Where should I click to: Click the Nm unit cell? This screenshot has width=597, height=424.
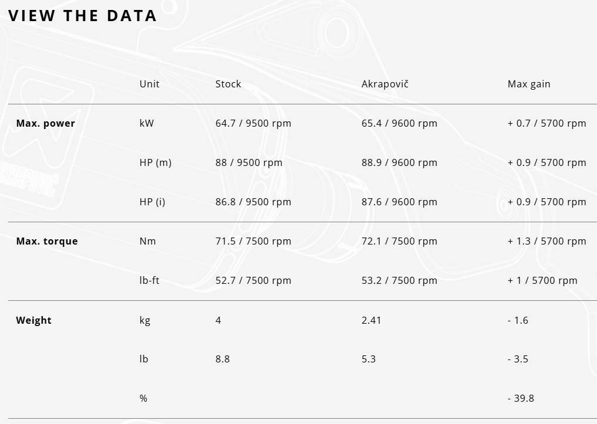point(147,241)
